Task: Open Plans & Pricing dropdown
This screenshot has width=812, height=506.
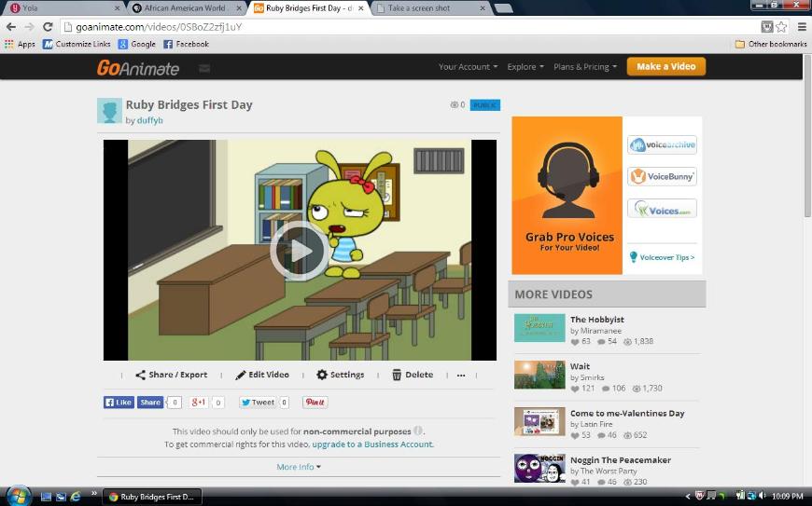Action: pos(585,67)
